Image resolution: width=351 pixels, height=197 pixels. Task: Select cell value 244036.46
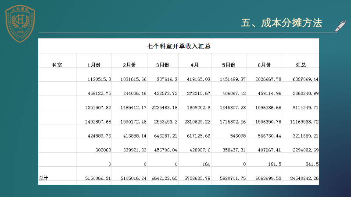[x=135, y=93]
